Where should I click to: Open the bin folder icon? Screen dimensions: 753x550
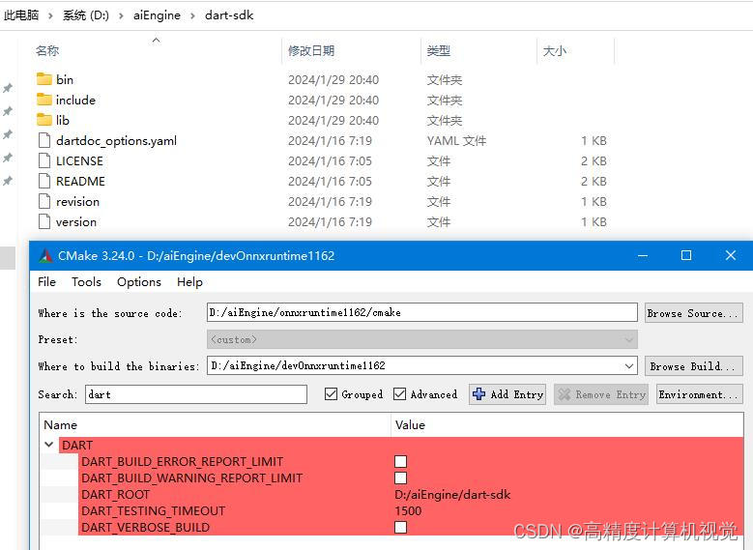(x=44, y=78)
